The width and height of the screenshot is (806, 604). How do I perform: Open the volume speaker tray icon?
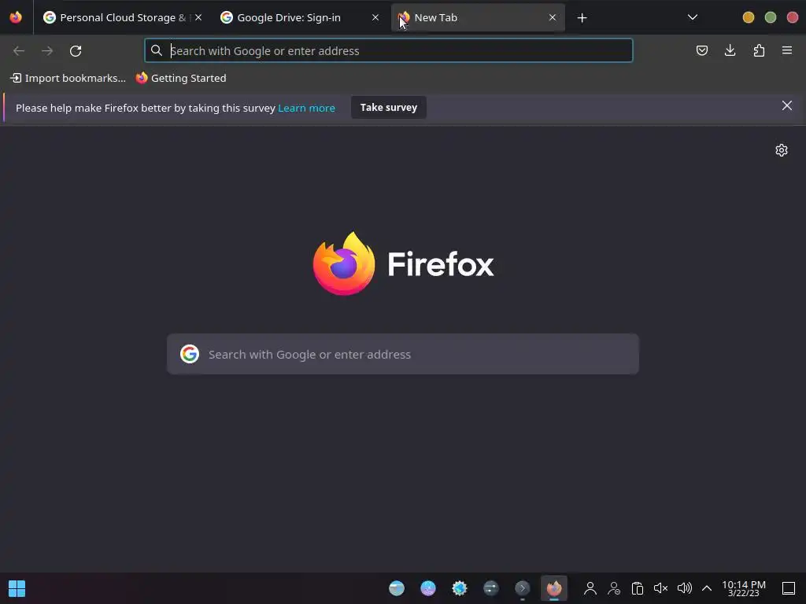[x=684, y=588]
